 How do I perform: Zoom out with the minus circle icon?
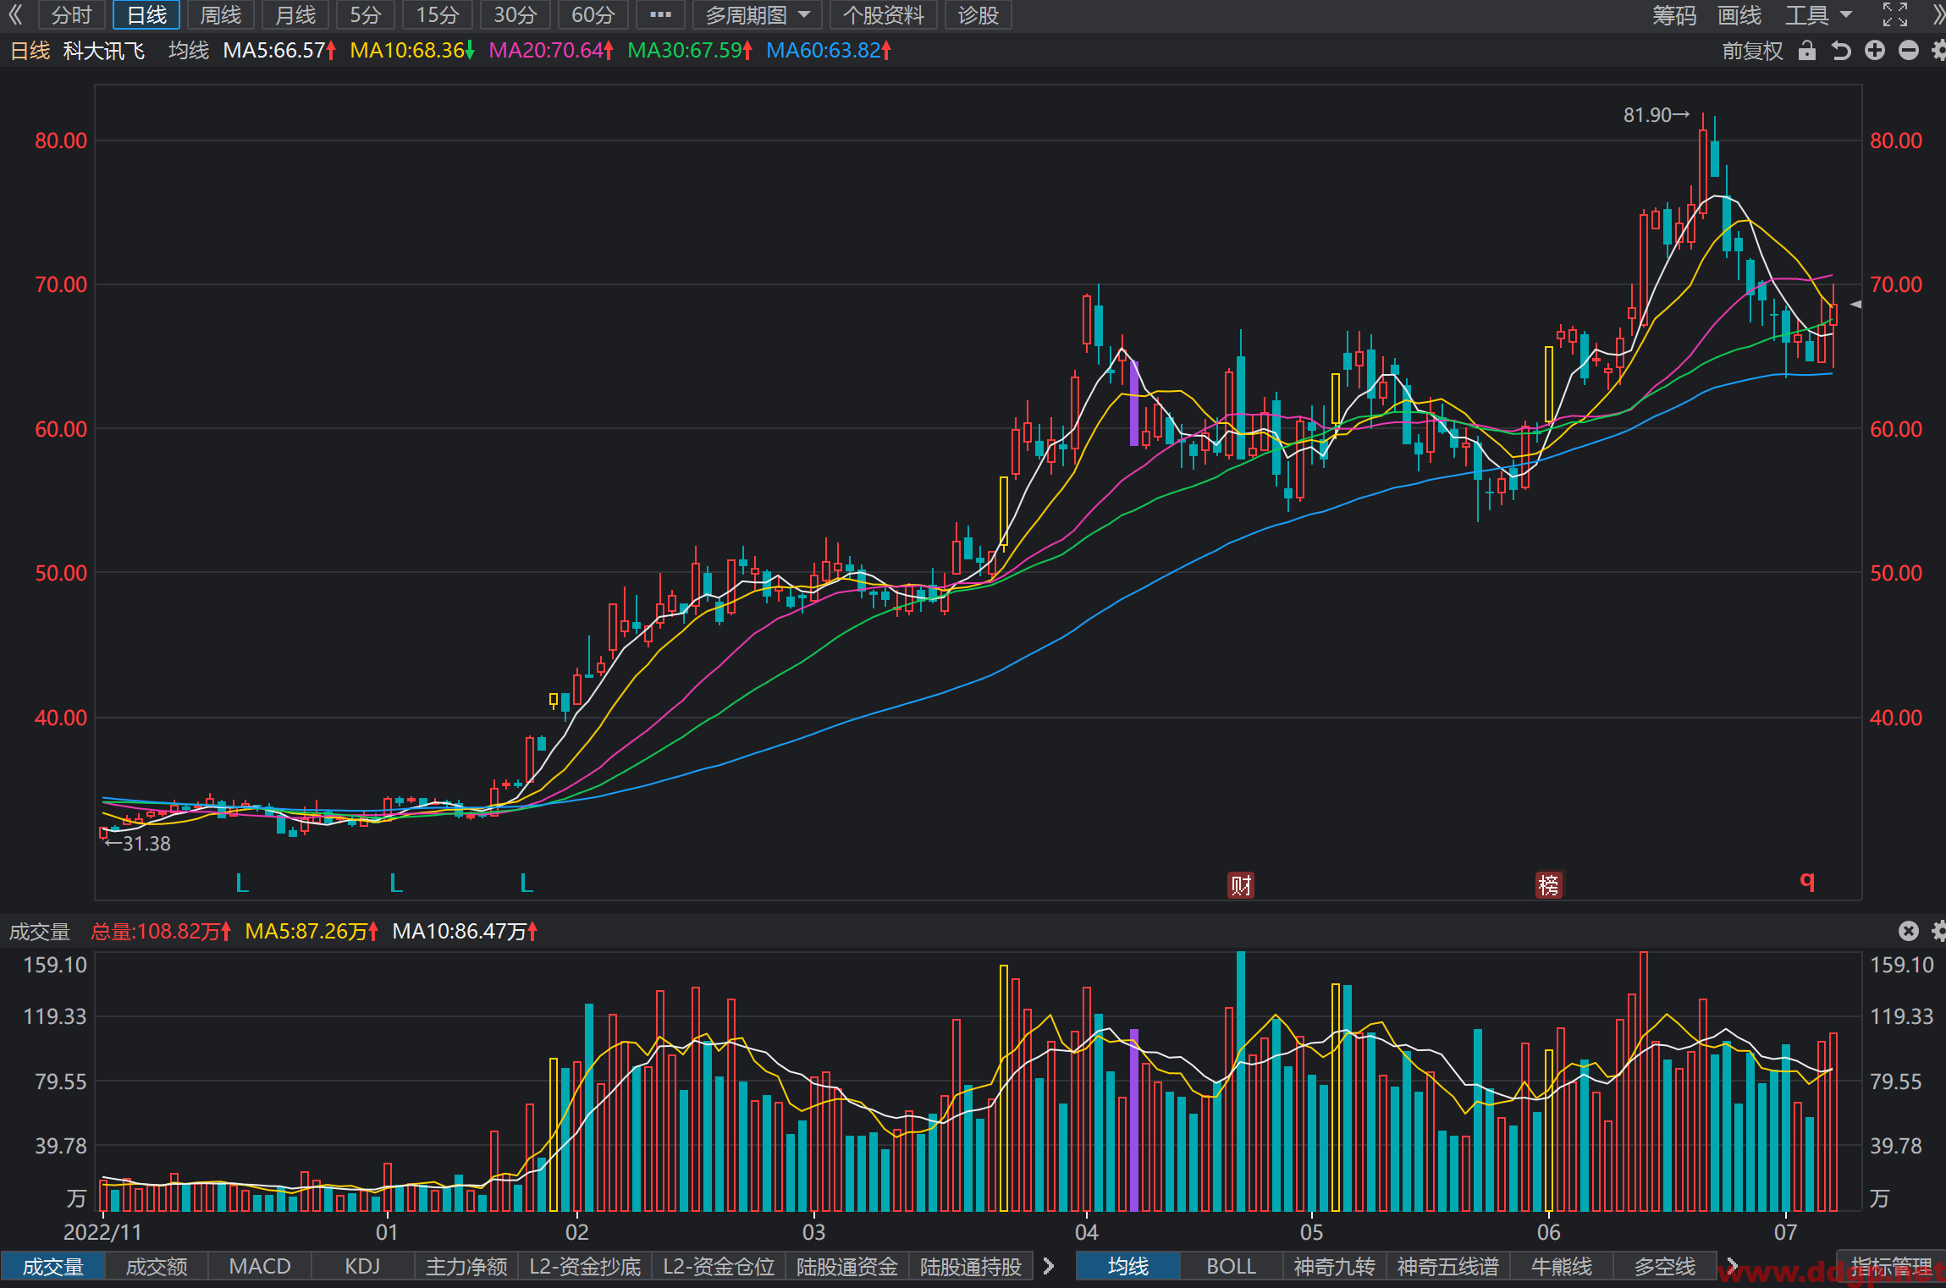tap(1909, 51)
